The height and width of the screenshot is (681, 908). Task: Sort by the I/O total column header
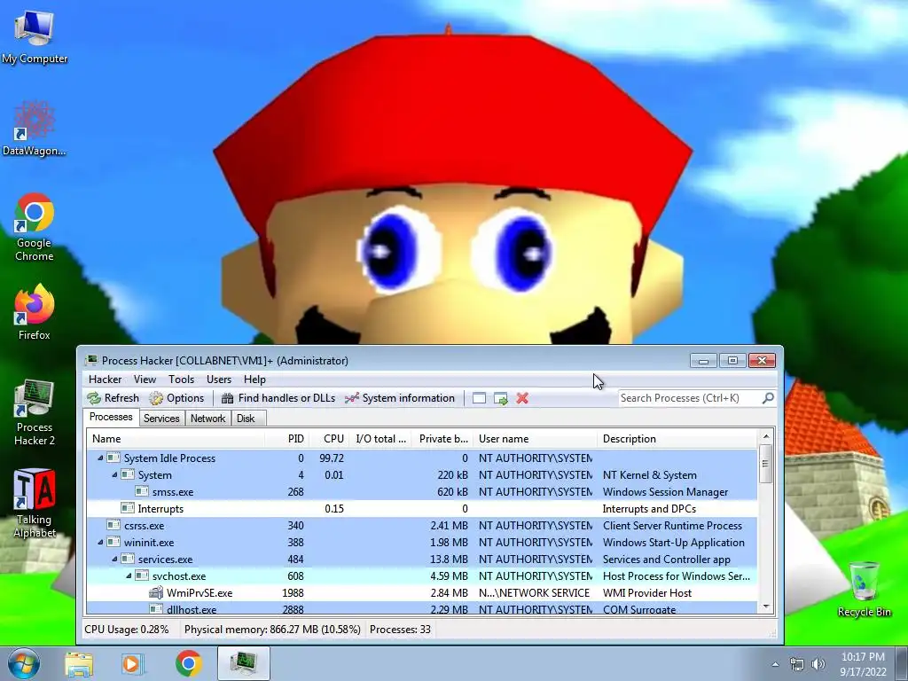tap(380, 439)
